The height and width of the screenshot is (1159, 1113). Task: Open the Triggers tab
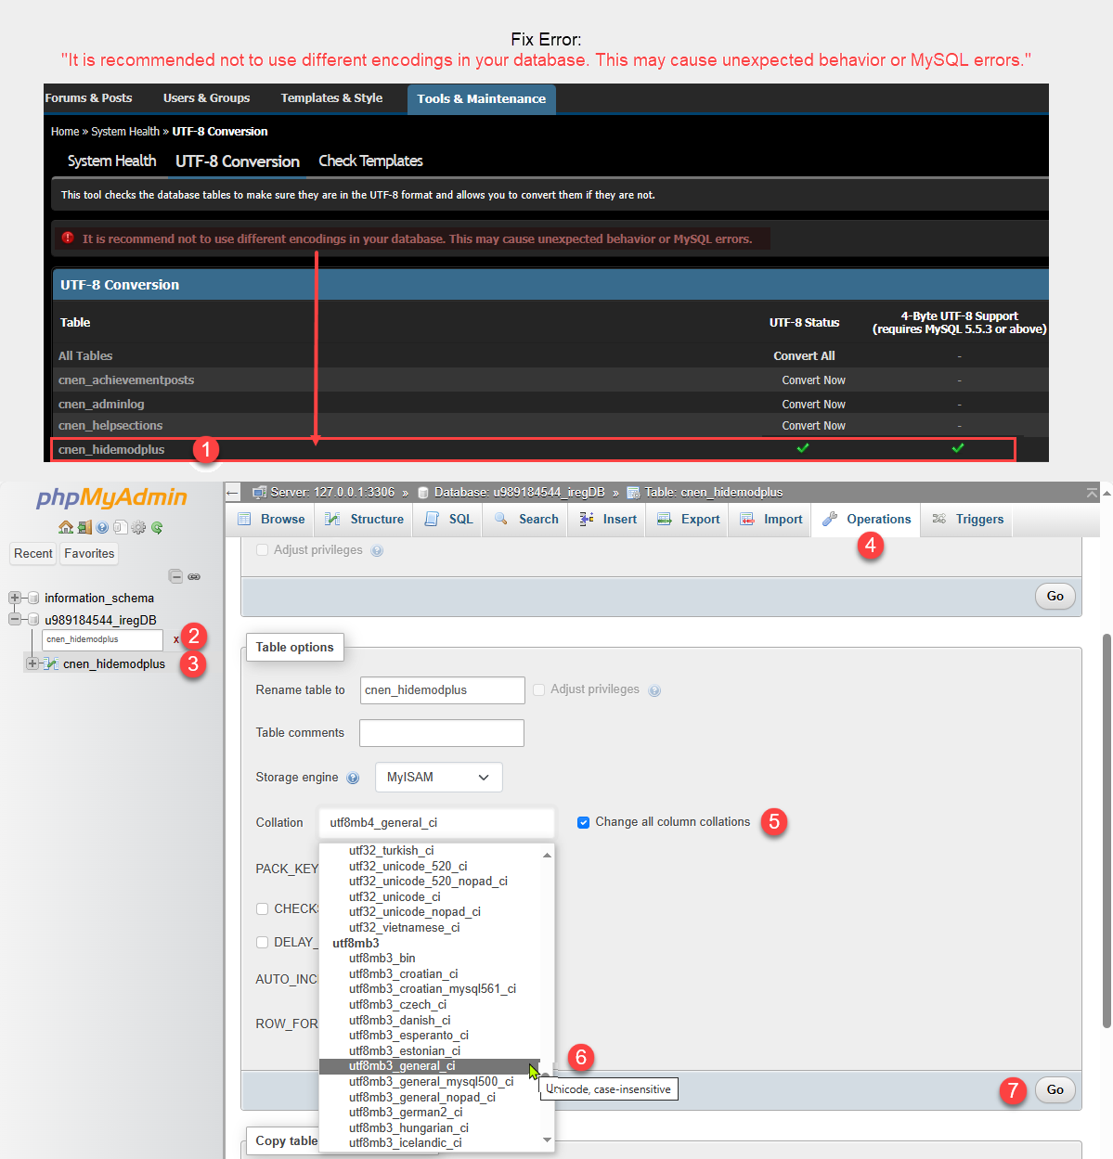[x=967, y=520]
